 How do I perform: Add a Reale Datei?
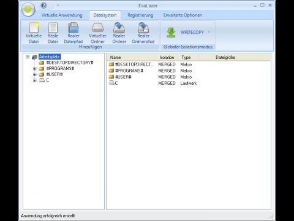pos(53,33)
